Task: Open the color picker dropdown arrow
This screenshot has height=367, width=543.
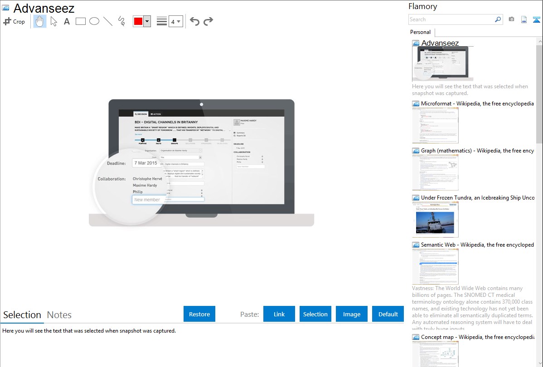Action: coord(147,21)
